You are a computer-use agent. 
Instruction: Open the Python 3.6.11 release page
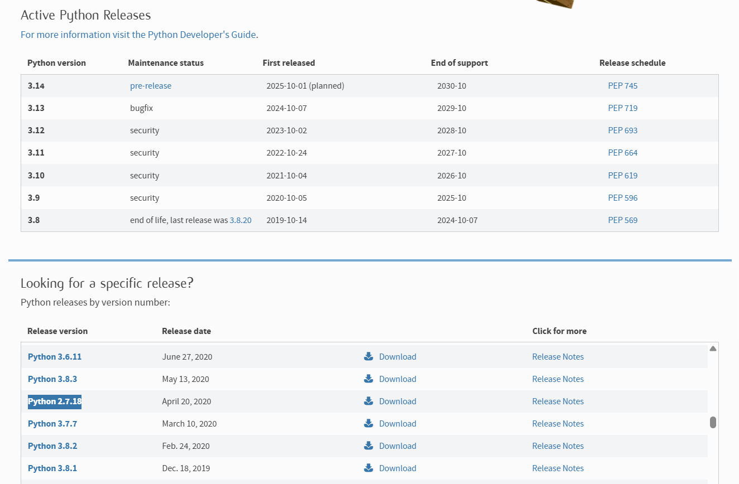click(x=55, y=357)
